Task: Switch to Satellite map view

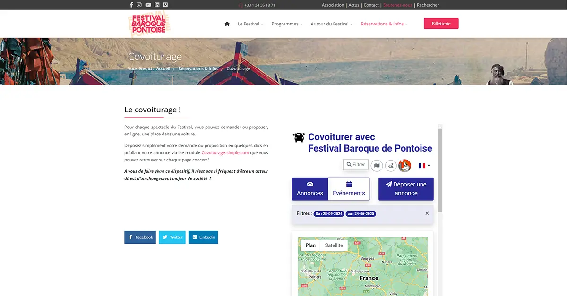Action: [x=334, y=245]
